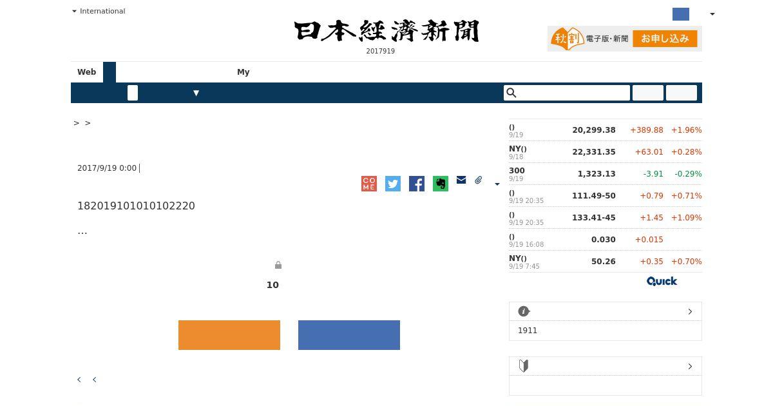The width and height of the screenshot is (773, 406).
Task: Click the QUICK logo
Action: pyautogui.click(x=662, y=281)
